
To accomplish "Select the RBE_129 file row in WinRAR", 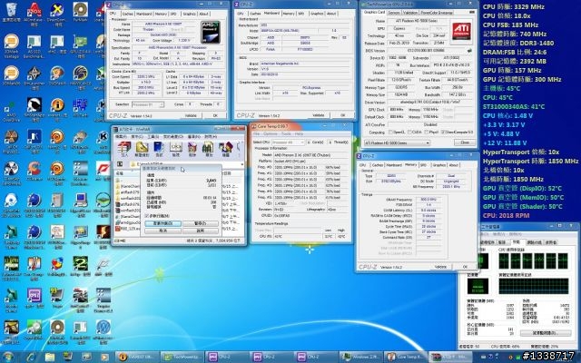I will click(129, 229).
